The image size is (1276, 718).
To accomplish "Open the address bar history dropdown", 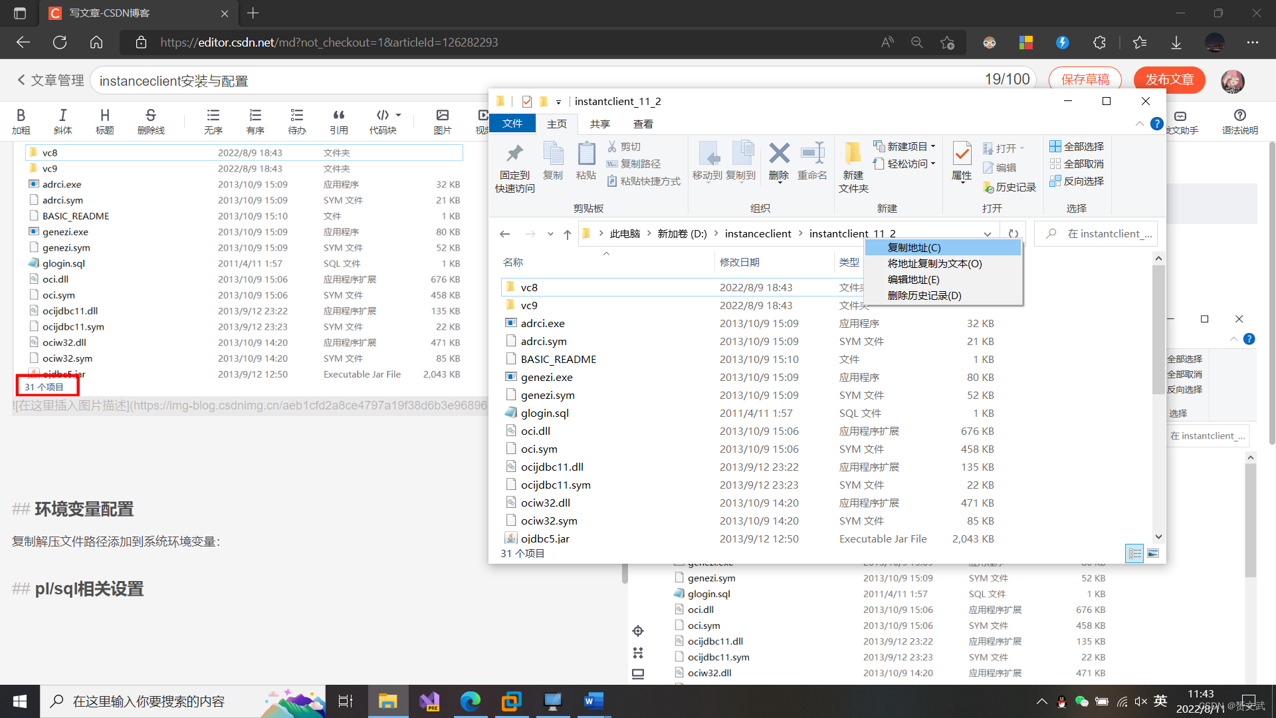I will (x=988, y=234).
